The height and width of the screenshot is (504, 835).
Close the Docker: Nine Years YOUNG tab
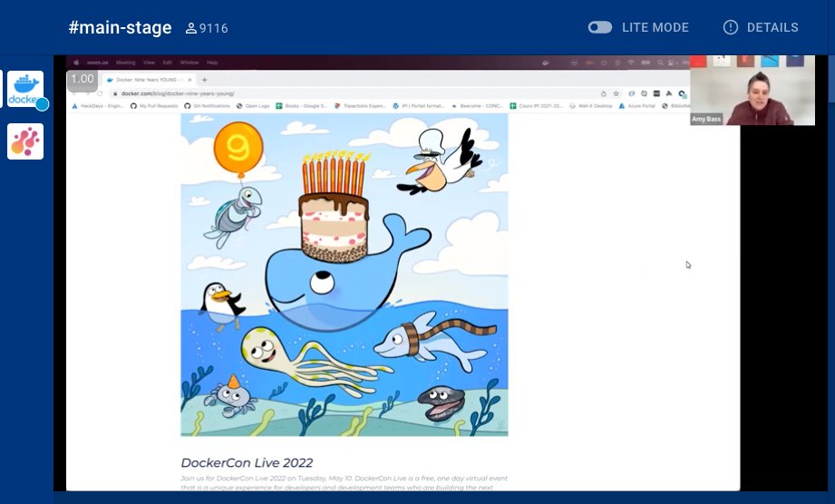[189, 80]
